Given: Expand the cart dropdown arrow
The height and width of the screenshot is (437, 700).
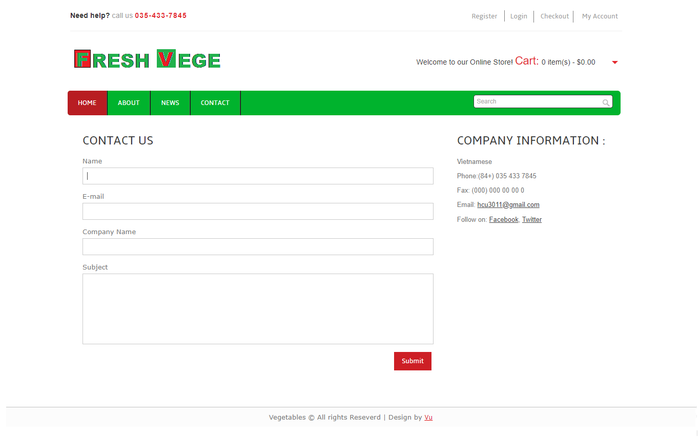Looking at the screenshot, I should coord(615,63).
